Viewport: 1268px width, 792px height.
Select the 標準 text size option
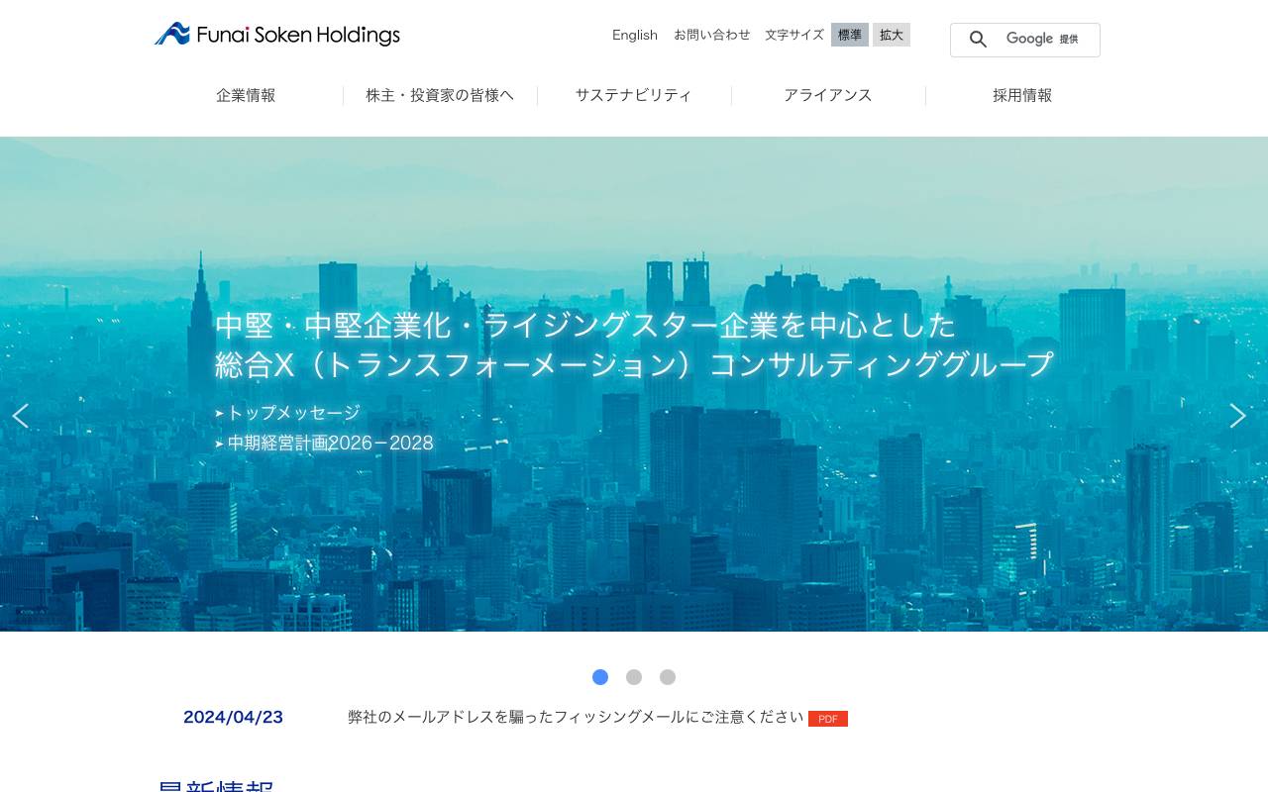click(849, 35)
